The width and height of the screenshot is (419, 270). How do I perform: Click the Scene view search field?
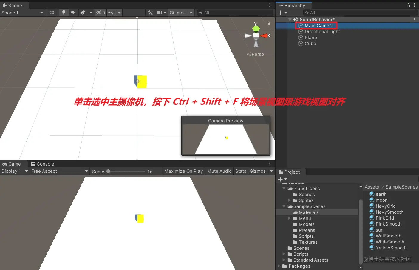235,13
